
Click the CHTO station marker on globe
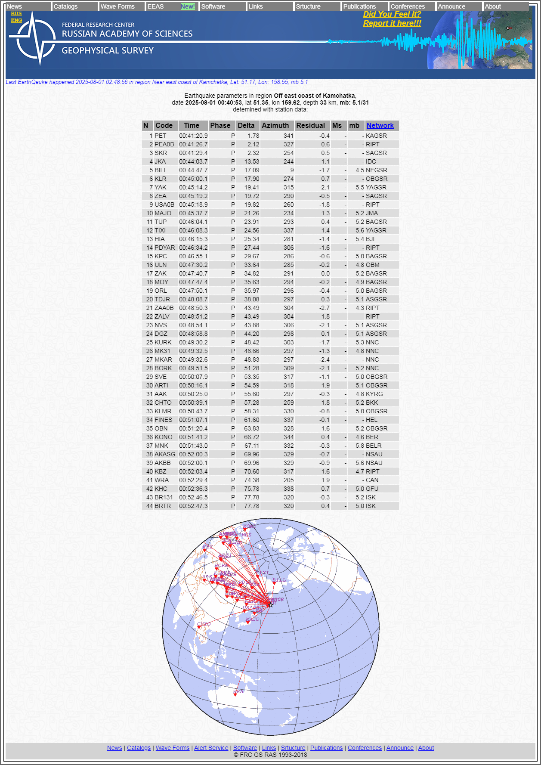tap(199, 627)
